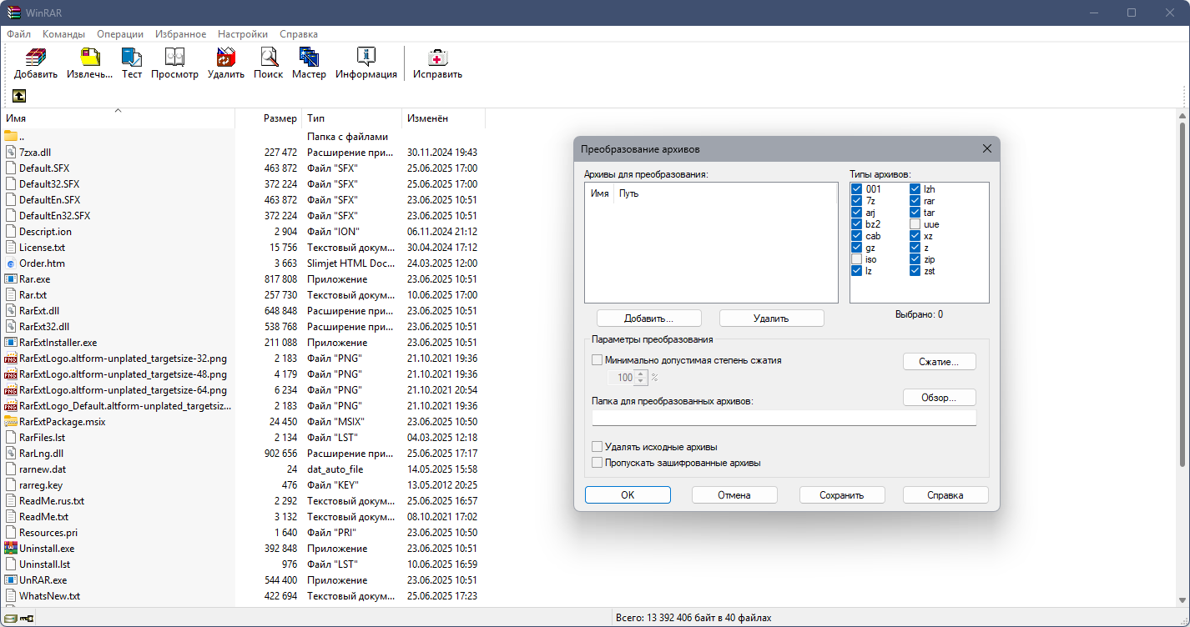Screen dimensions: 1190x627
Task: Sort file list by Тип column
Action: click(351, 118)
